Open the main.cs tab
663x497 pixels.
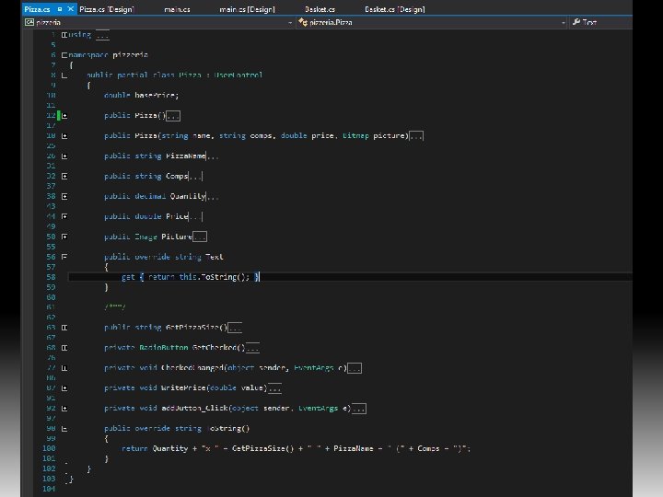click(177, 9)
